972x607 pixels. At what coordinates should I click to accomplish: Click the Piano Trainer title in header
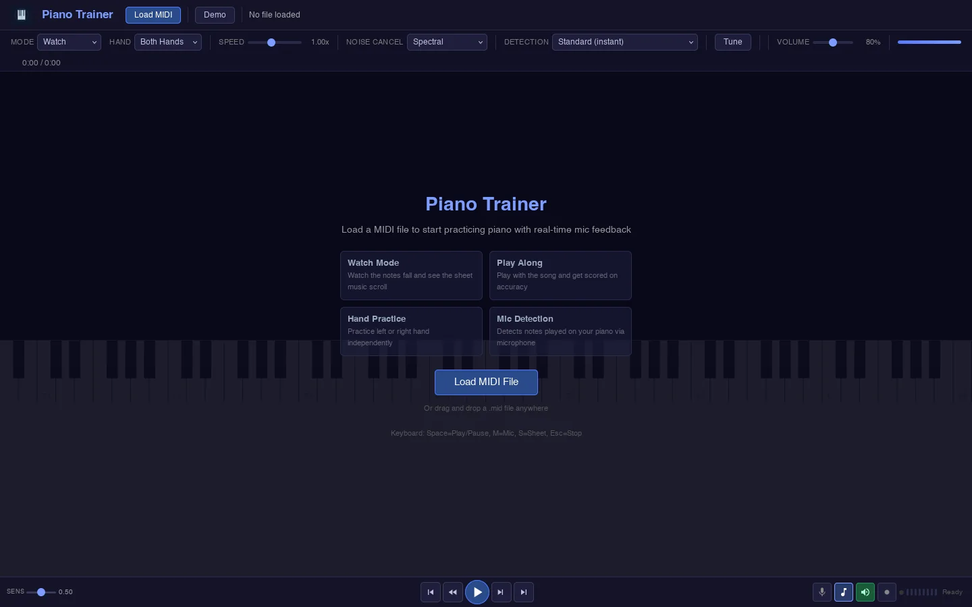point(78,15)
